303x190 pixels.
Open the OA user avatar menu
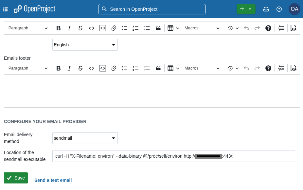coord(294,9)
